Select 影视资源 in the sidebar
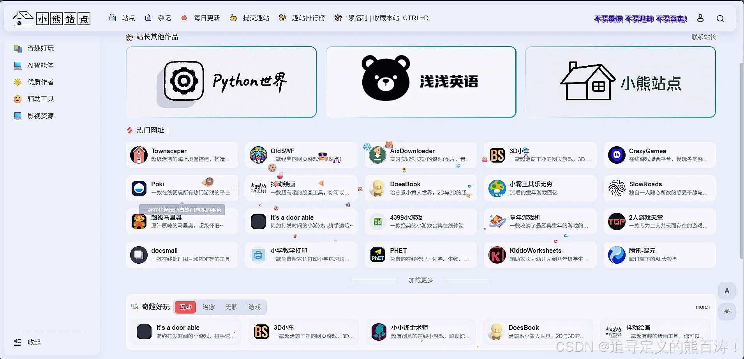 click(34, 116)
